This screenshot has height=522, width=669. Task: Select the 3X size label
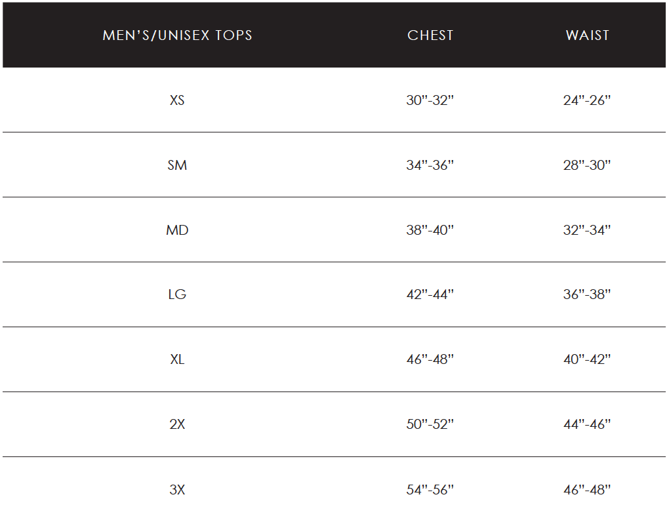click(x=177, y=489)
